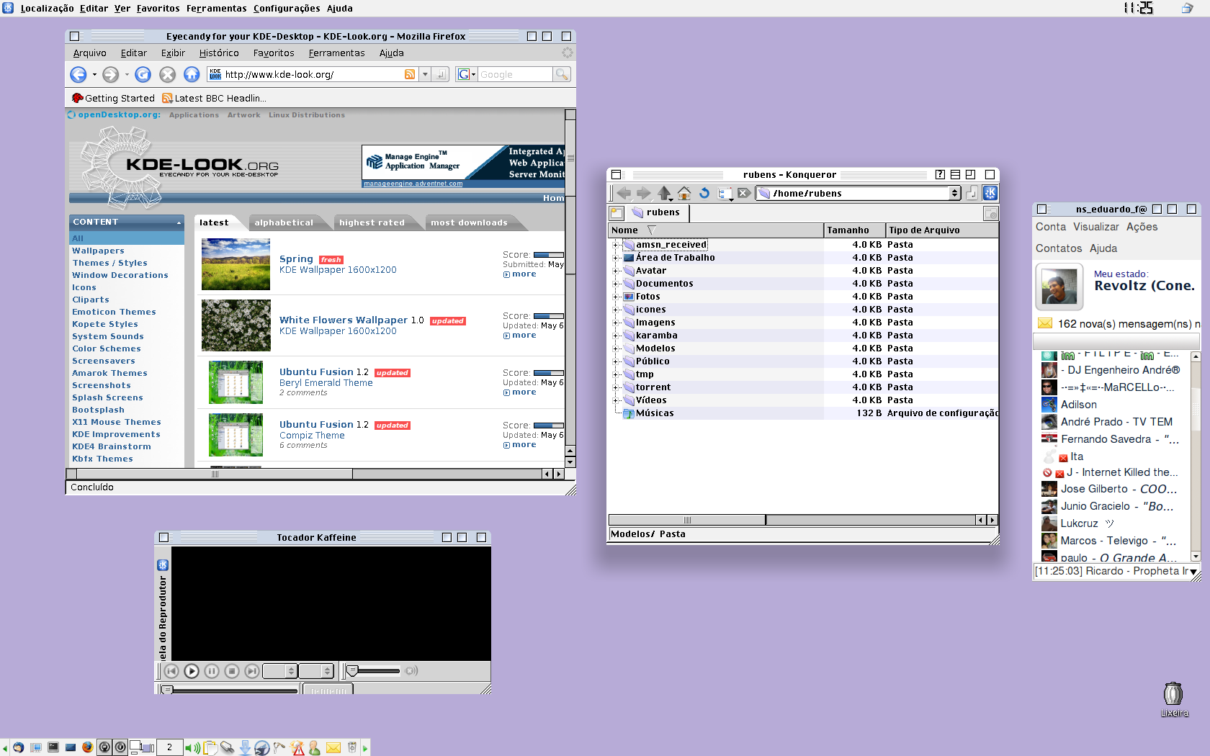This screenshot has width=1210, height=756.
Task: Skip to next track in Kaffeine
Action: tap(252, 671)
